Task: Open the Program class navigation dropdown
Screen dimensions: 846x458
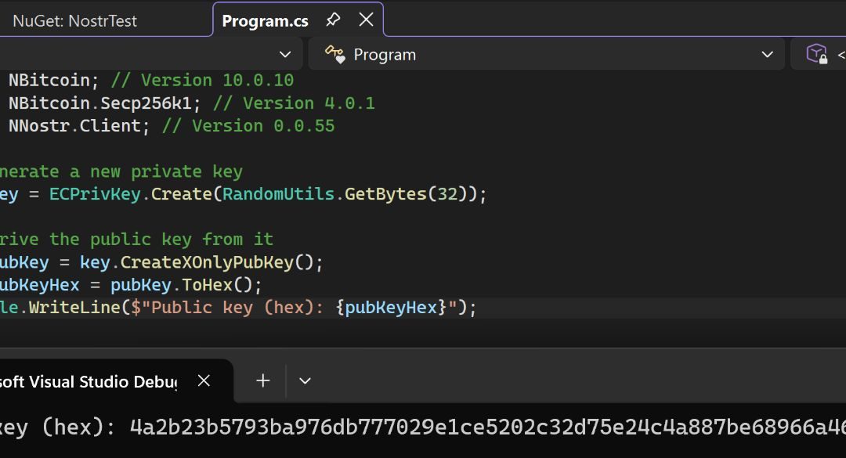Action: coord(546,55)
